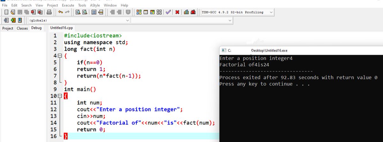Image resolution: width=383 pixels, height=142 pixels.
Task: Click the Toggle Bookmarks green plus icon
Action: [x=13, y=20]
